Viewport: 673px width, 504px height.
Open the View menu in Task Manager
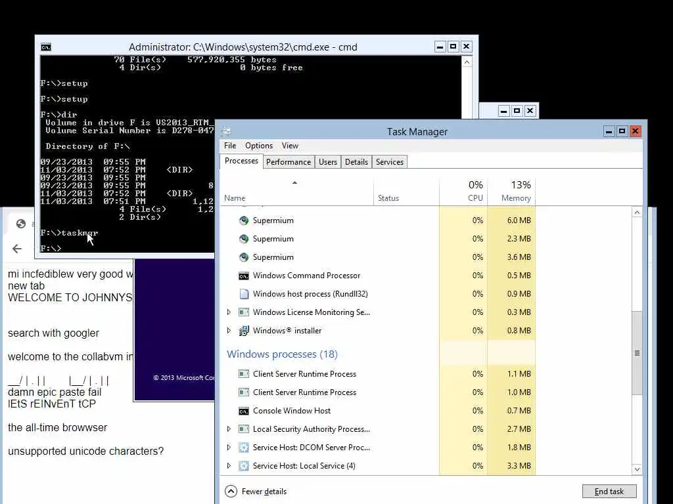pos(290,146)
